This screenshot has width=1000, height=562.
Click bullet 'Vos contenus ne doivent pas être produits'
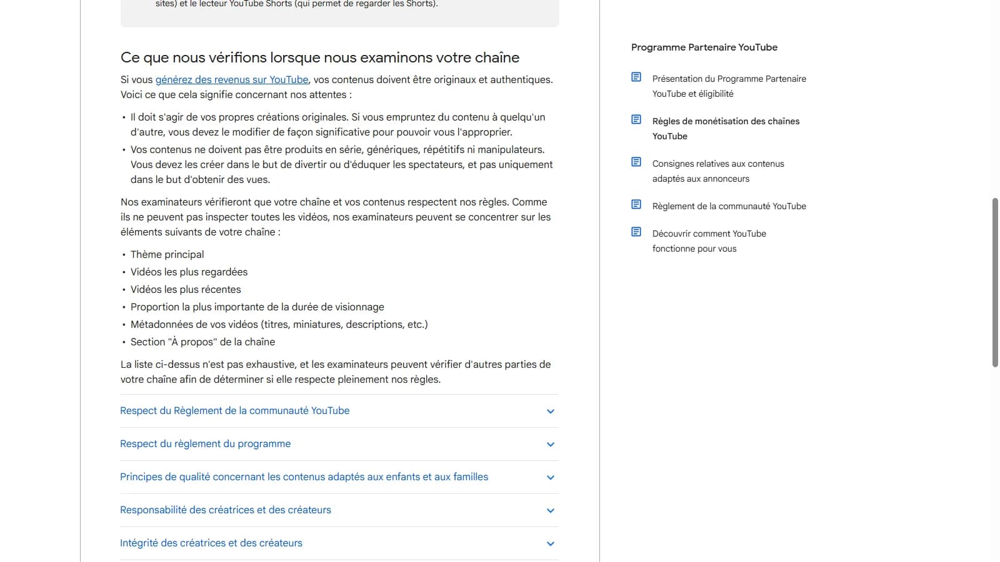coord(342,164)
